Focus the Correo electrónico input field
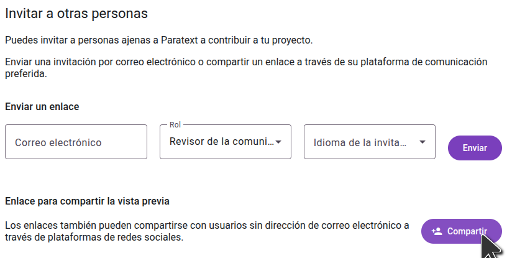Viewport: 507px width, 258px height. [76, 142]
